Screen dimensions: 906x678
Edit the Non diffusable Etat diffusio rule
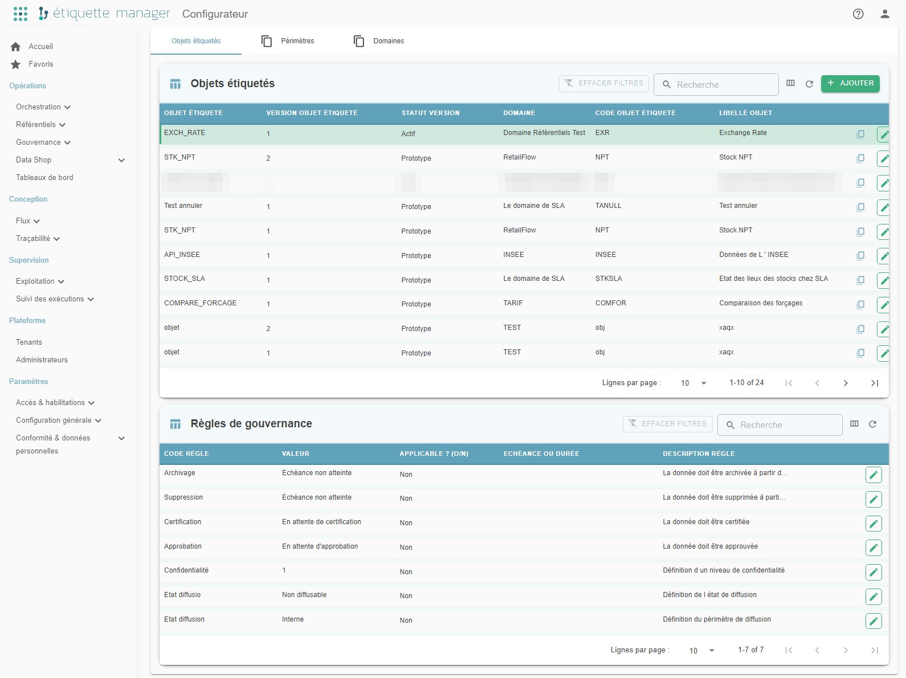coord(874,597)
